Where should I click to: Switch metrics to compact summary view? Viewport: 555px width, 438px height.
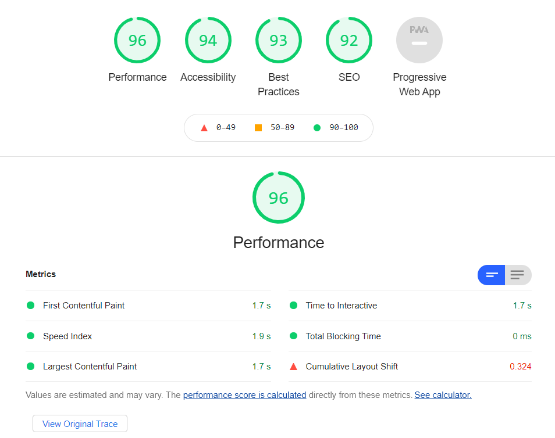492,275
